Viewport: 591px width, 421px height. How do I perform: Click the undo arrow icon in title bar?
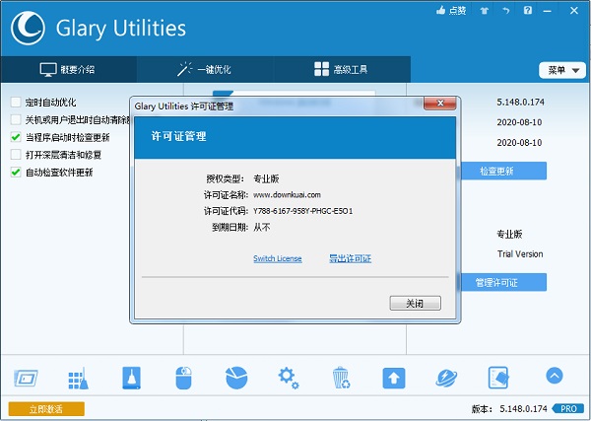point(506,11)
